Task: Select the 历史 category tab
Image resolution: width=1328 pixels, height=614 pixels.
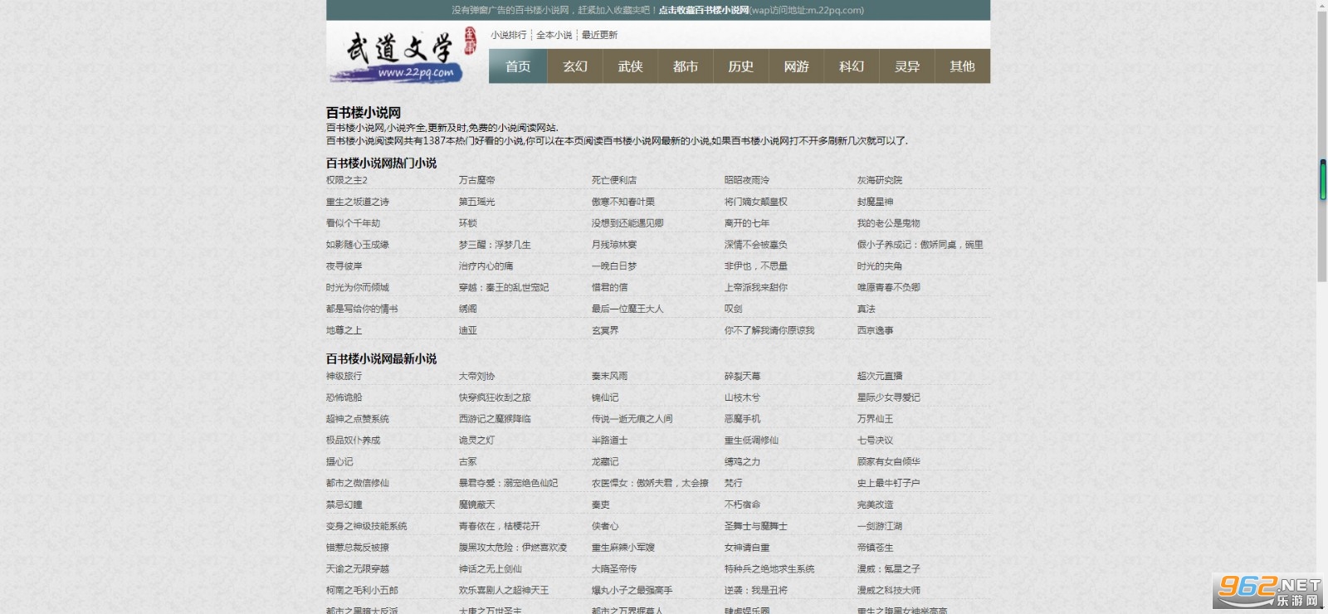Action: [741, 66]
